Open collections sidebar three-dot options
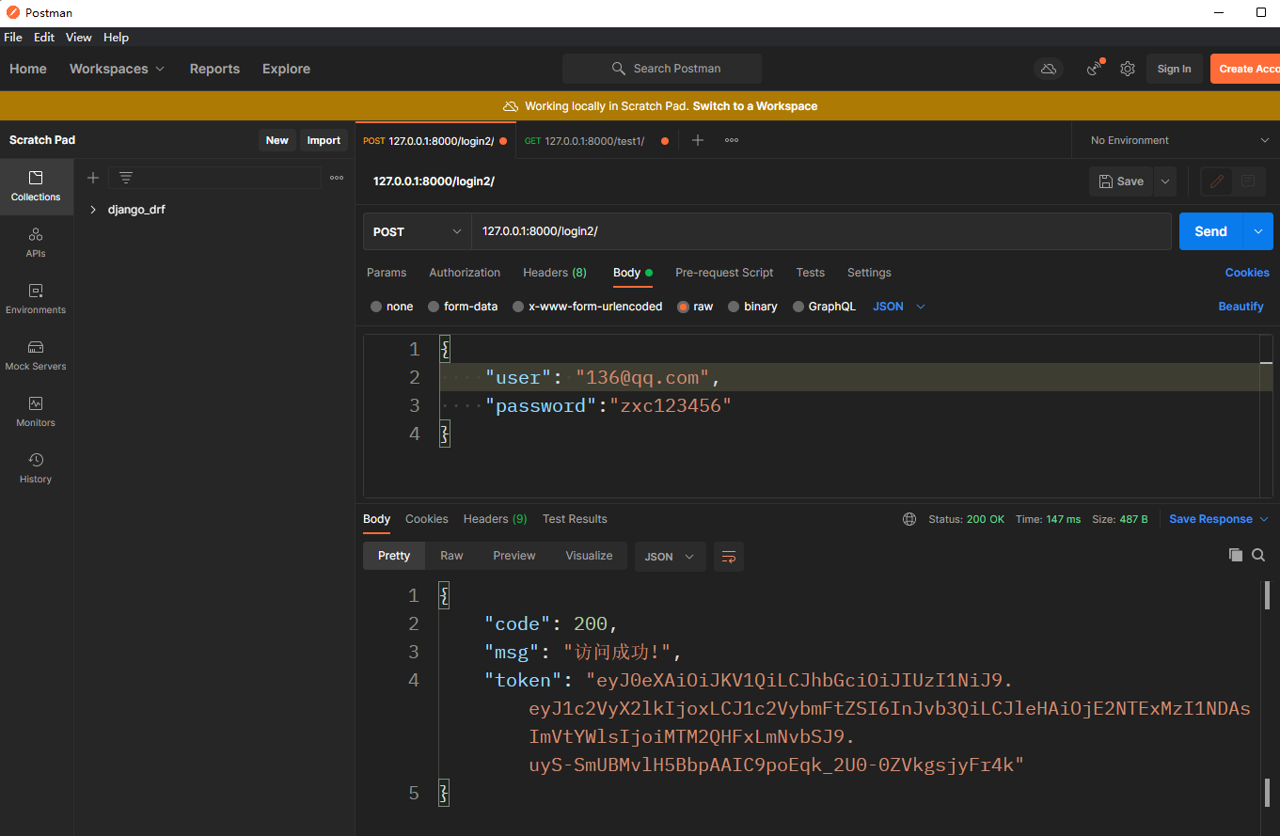This screenshot has width=1280, height=836. (337, 178)
